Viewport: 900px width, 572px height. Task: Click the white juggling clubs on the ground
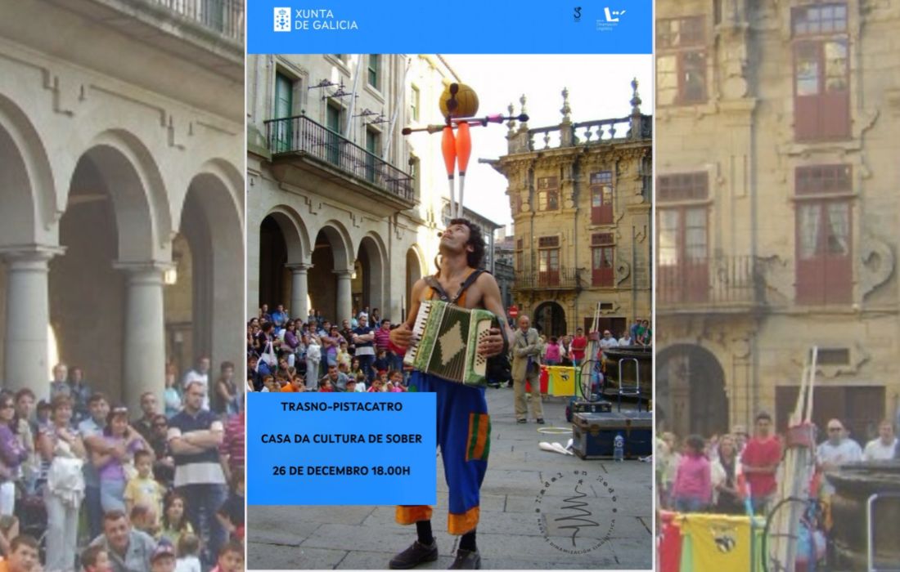[558, 447]
